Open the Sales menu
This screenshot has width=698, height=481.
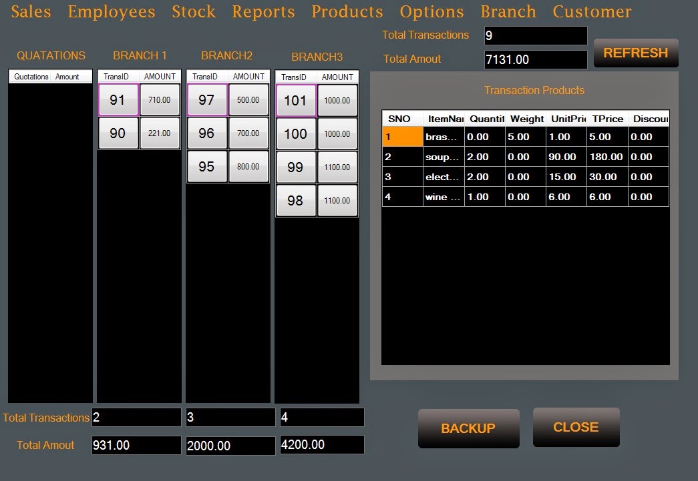tap(31, 11)
